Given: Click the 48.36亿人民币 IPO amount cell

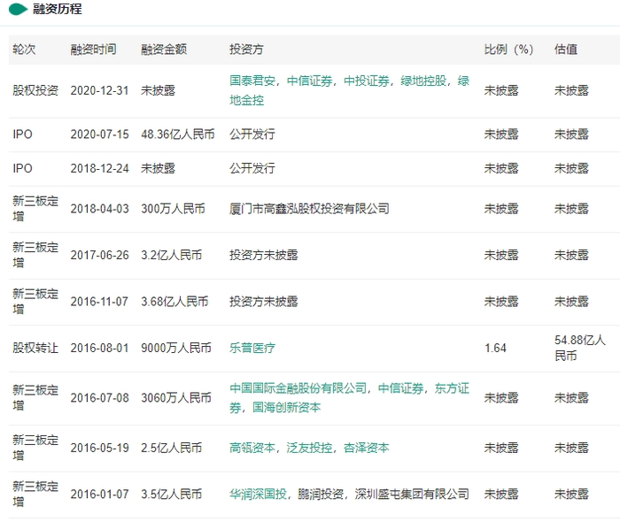Looking at the screenshot, I should click(178, 134).
